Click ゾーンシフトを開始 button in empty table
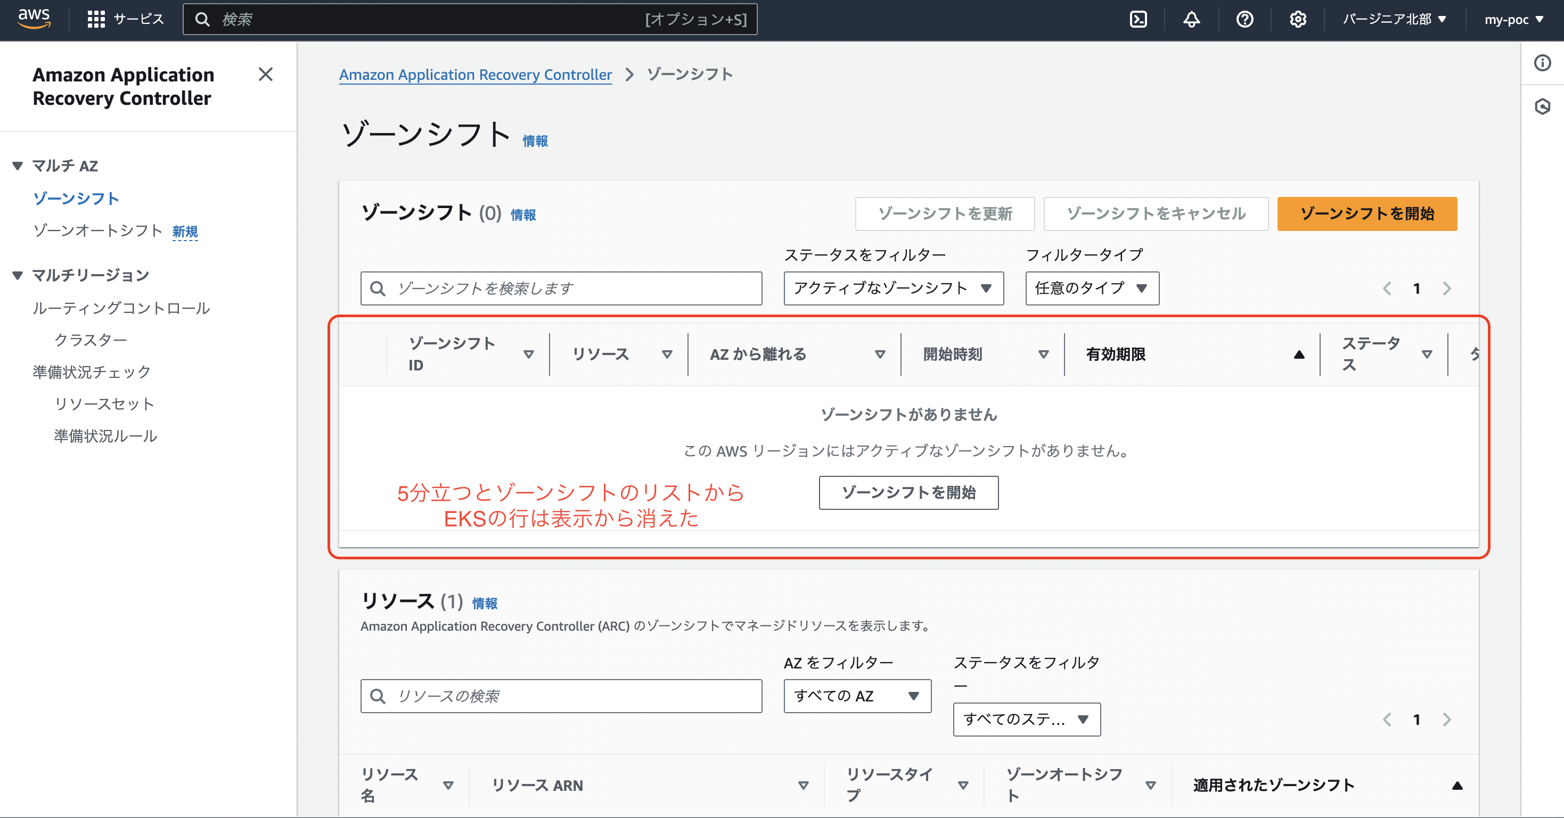Screen dimensions: 1564x818 click(x=908, y=493)
